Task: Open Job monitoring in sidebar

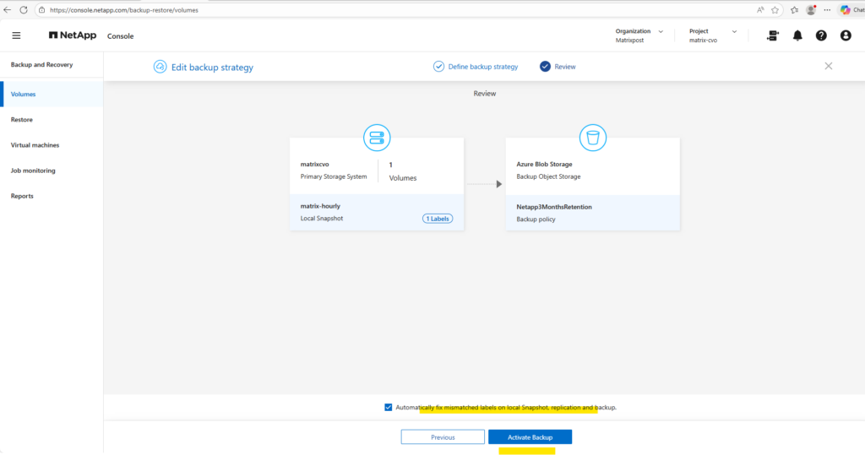Action: coord(33,171)
